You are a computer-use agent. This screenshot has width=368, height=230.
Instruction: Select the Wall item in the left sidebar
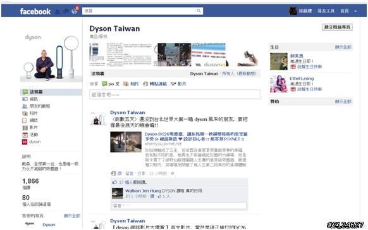[51, 92]
